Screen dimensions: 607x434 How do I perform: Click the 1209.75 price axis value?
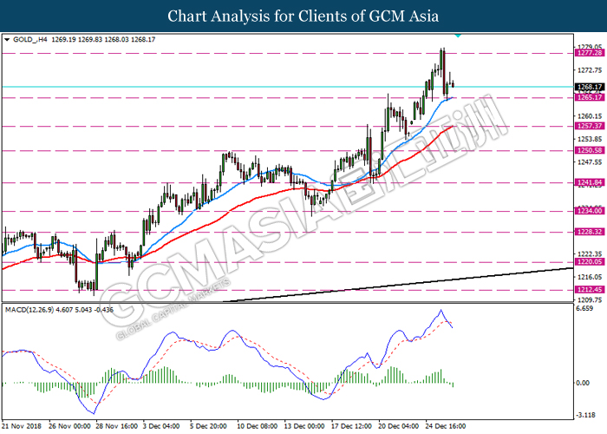click(590, 300)
